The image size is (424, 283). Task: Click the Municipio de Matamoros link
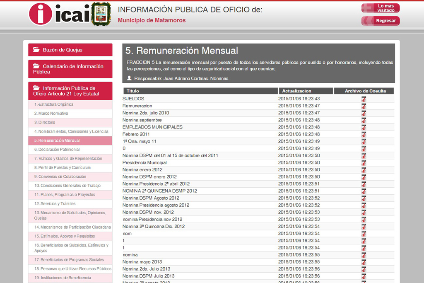[x=152, y=20]
